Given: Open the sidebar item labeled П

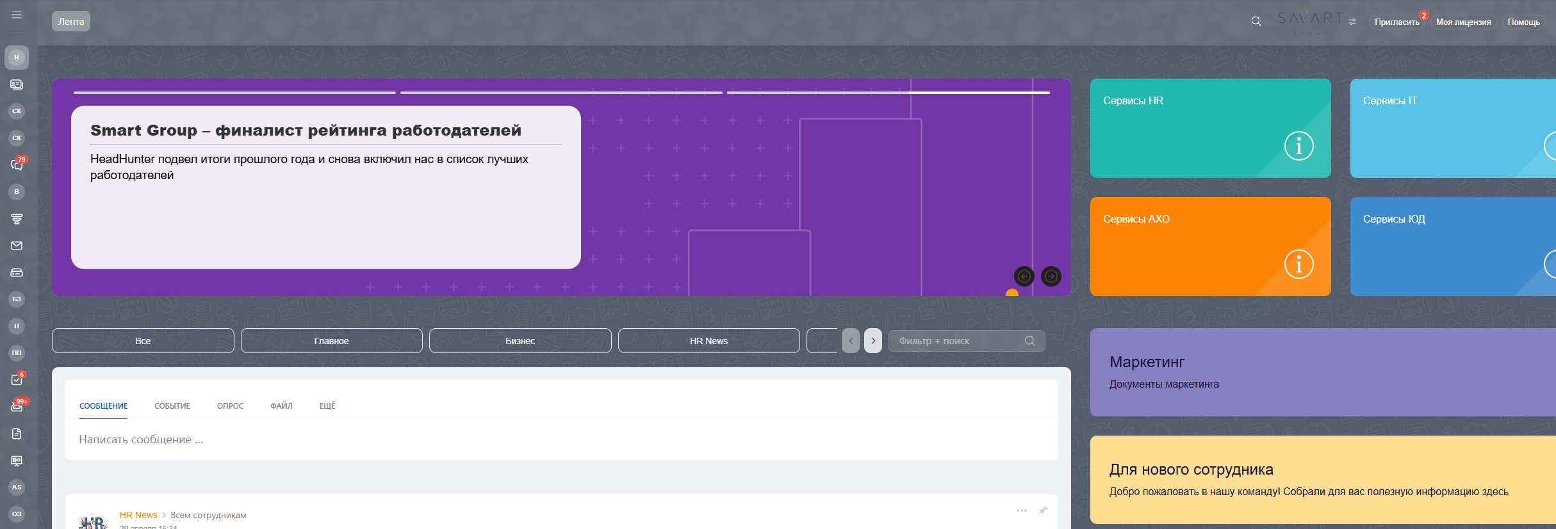Looking at the screenshot, I should point(17,326).
